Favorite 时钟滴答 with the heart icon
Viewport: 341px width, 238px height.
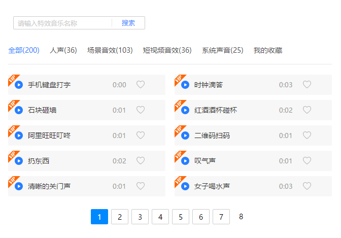point(307,84)
